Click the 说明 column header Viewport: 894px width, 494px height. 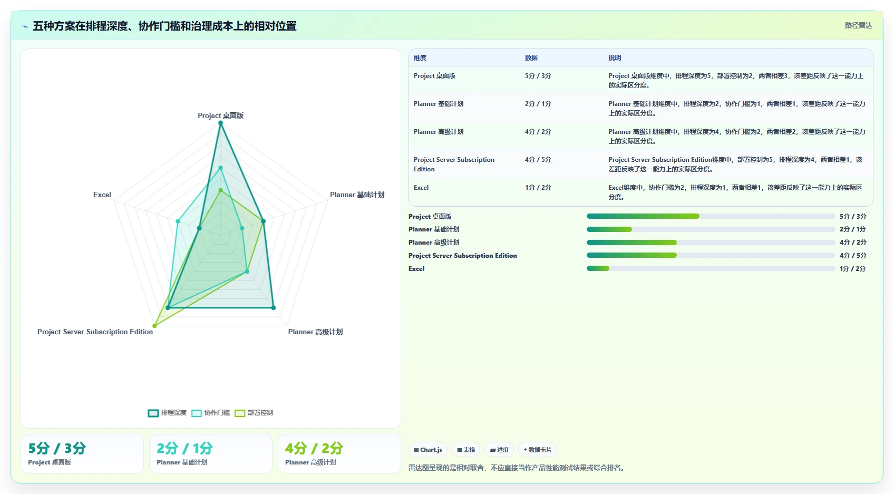coord(615,58)
